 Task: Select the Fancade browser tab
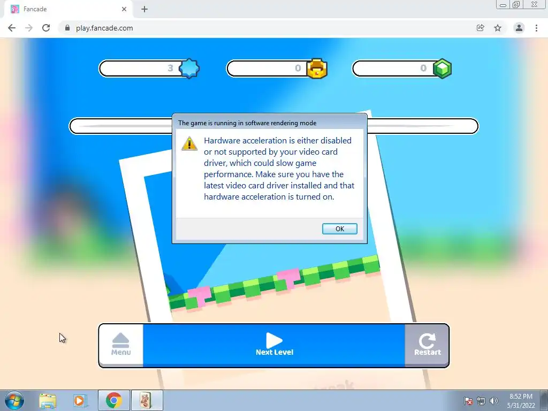[x=68, y=9]
